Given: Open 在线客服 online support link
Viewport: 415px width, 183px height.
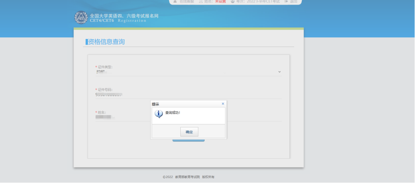Looking at the screenshot, I should tap(187, 2).
